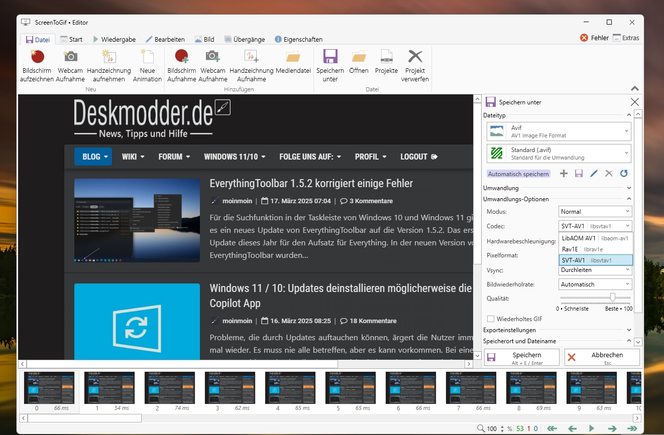Start Handzeichnung aufnehmen
The image size is (664, 435).
[x=108, y=66]
